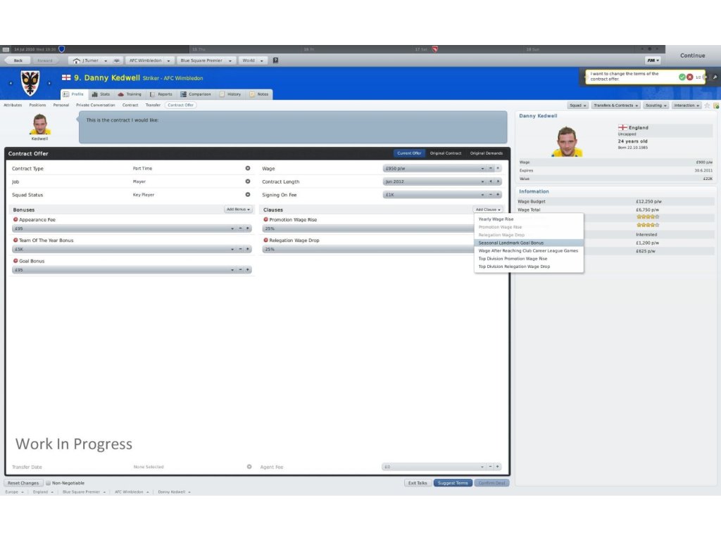Open the Signing On Fee dropdown

point(482,195)
